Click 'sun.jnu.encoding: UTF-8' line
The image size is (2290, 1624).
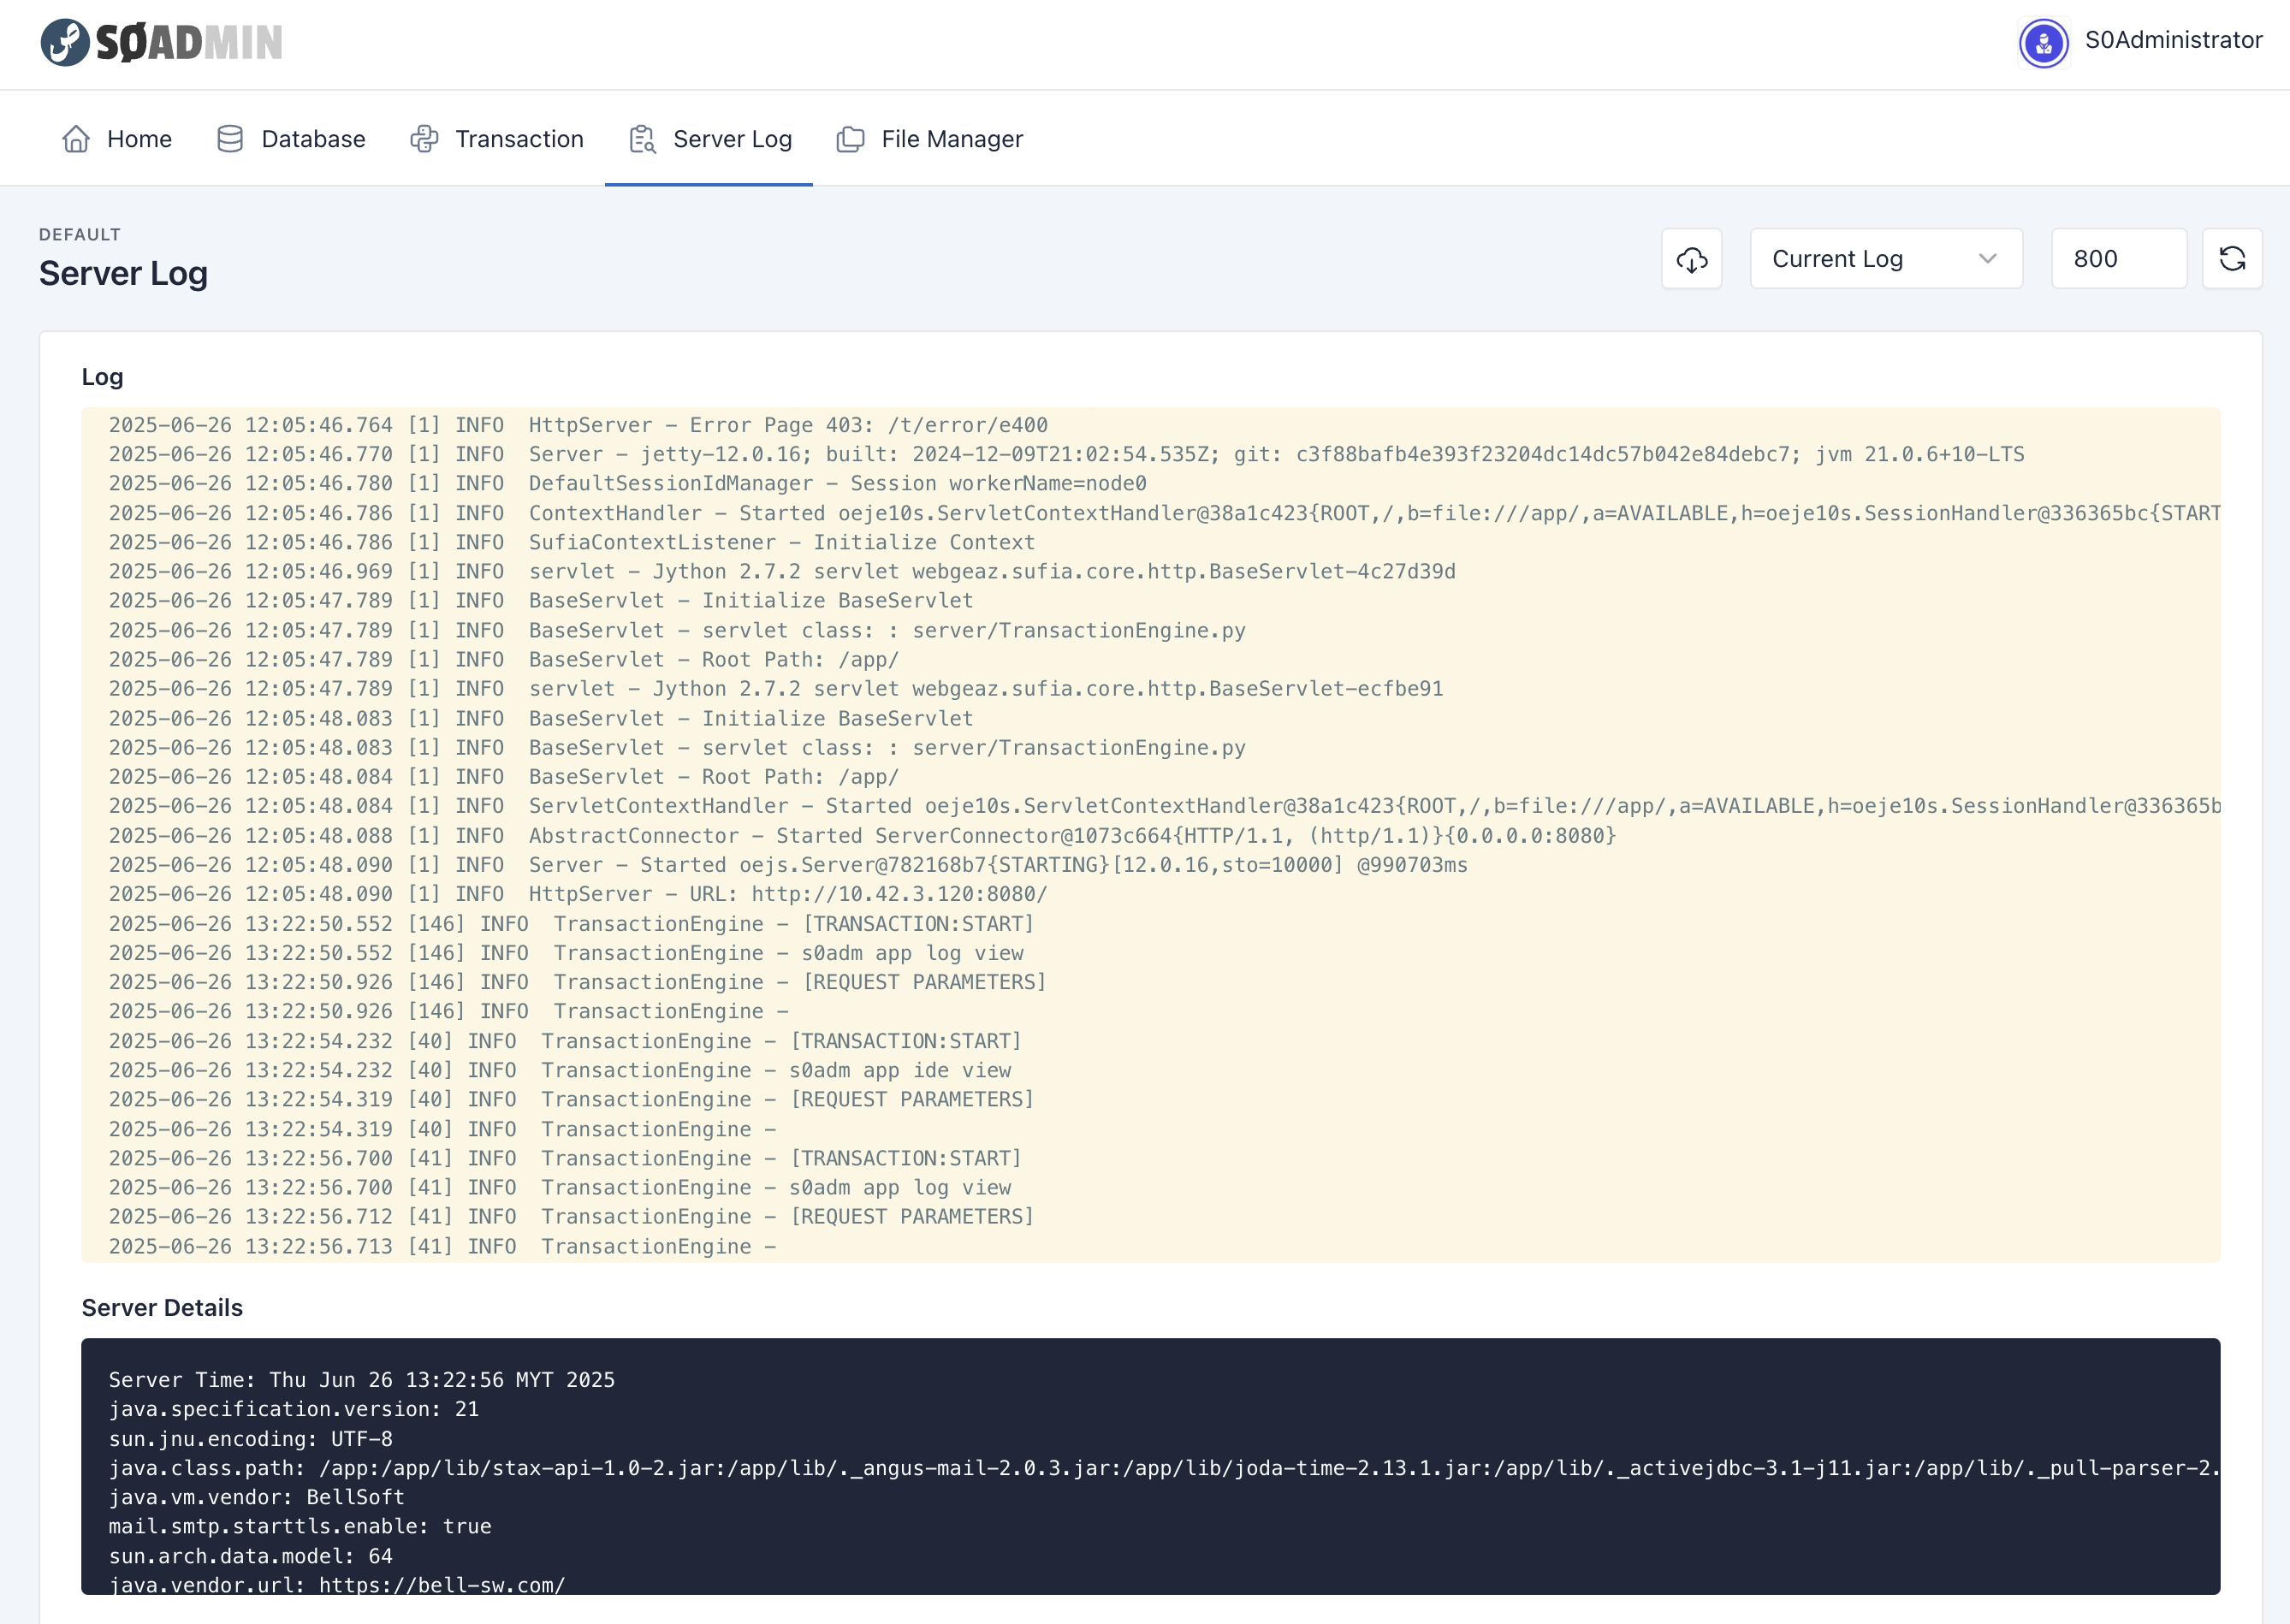coord(251,1439)
